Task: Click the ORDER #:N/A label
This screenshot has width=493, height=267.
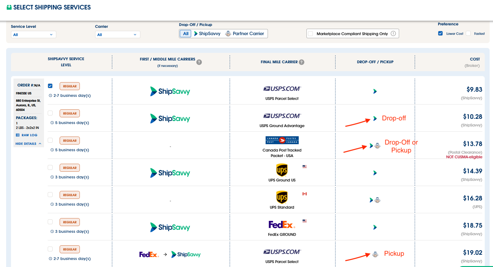Action: (29, 85)
